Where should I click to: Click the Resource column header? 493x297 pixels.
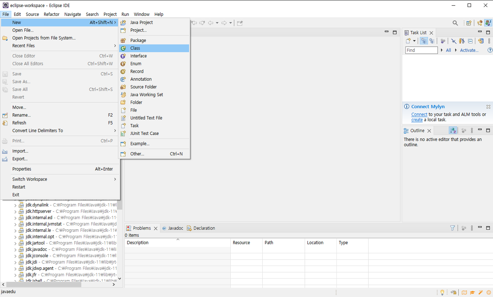[246, 243]
